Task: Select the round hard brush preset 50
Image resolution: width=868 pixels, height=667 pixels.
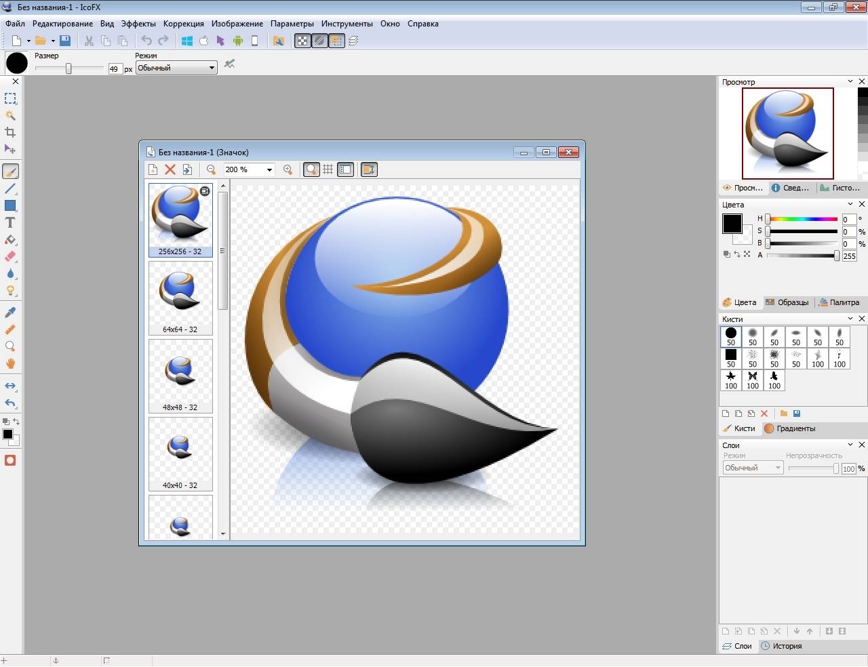Action: [x=731, y=337]
